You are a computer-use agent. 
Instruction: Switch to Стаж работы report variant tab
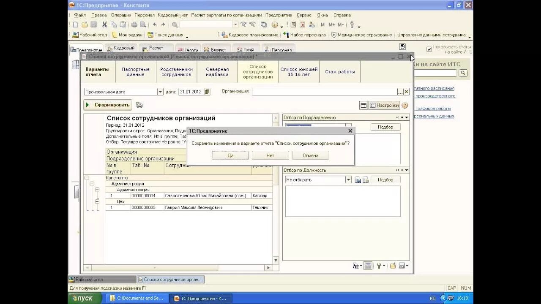click(340, 72)
